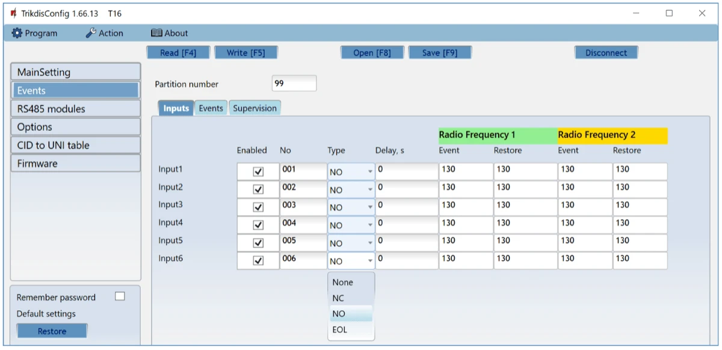Uncheck the Enabled box for Input1
The width and height of the screenshot is (722, 350).
point(258,172)
